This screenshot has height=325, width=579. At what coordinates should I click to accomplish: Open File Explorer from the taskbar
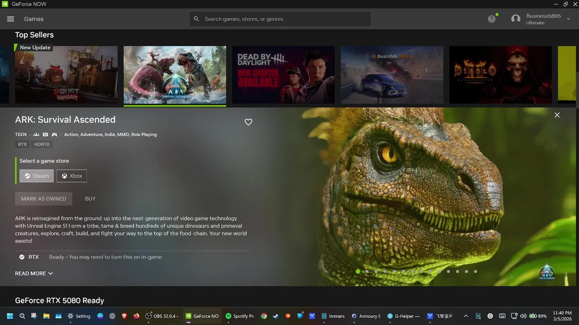click(46, 316)
